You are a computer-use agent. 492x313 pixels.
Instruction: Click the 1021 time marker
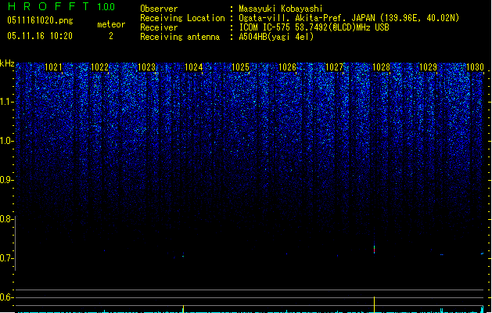(x=53, y=67)
